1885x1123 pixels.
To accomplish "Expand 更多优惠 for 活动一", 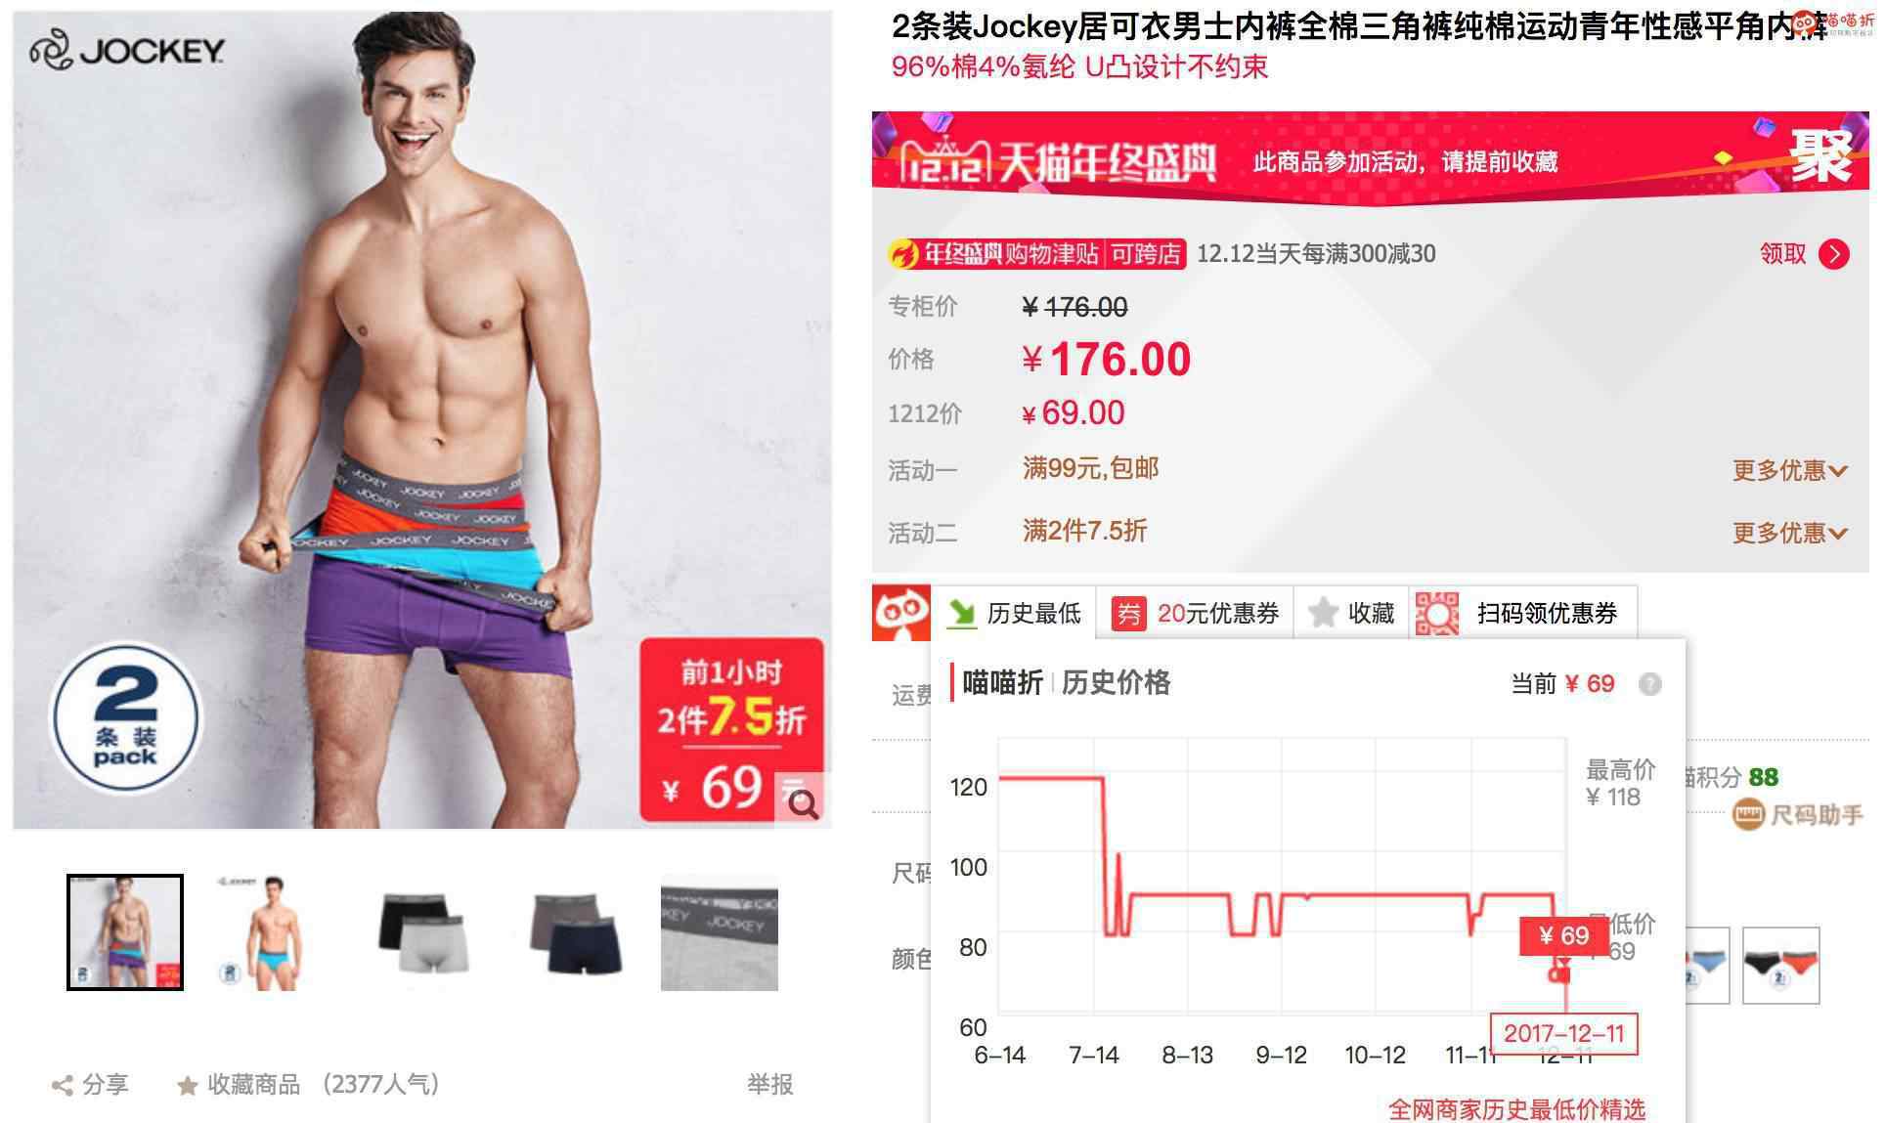I will coord(1790,471).
